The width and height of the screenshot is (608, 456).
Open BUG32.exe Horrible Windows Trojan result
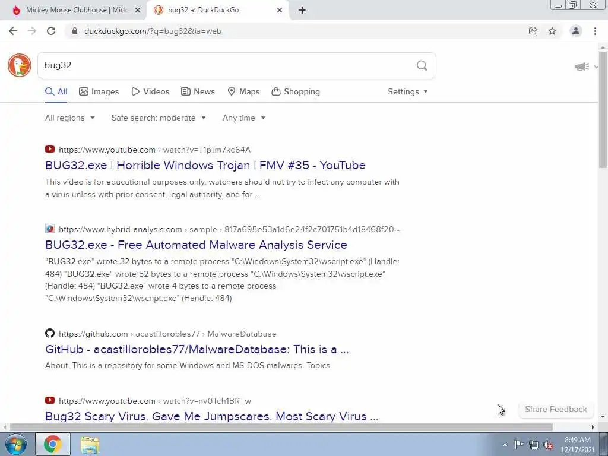pyautogui.click(x=205, y=165)
